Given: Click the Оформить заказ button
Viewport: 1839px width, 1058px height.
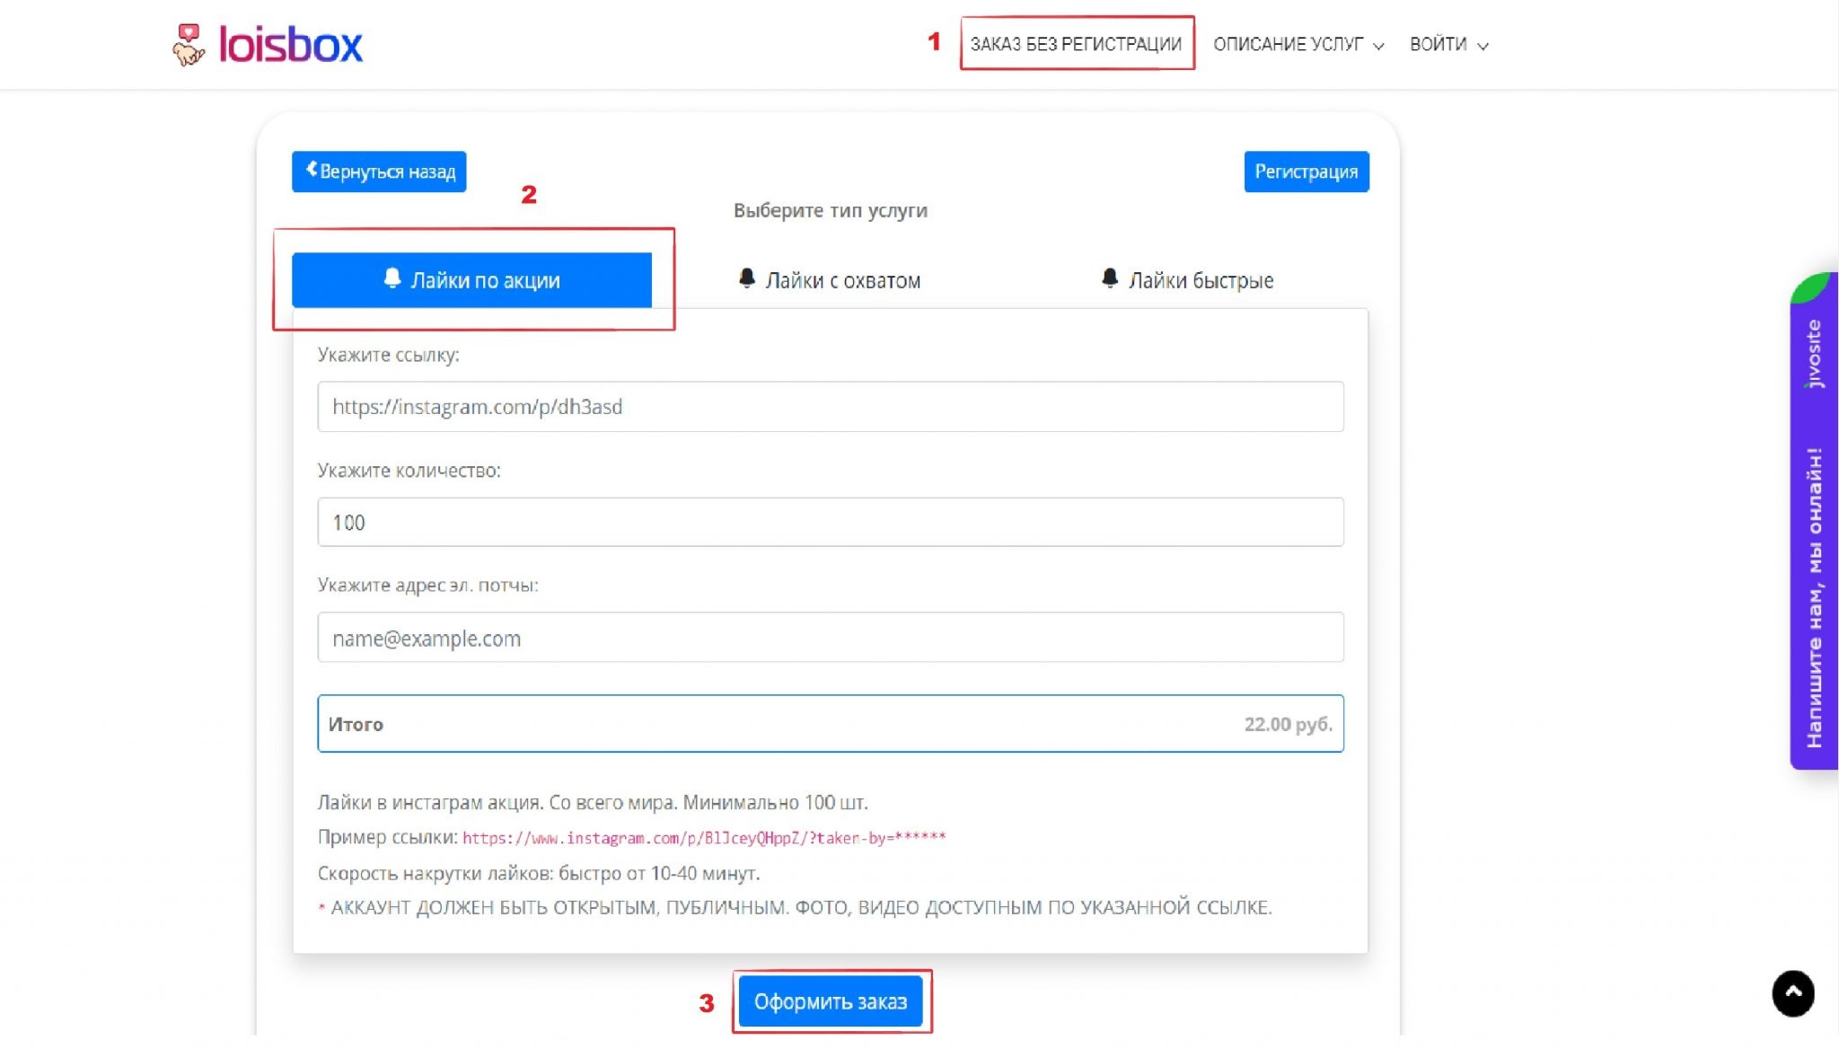Looking at the screenshot, I should pyautogui.click(x=831, y=1001).
